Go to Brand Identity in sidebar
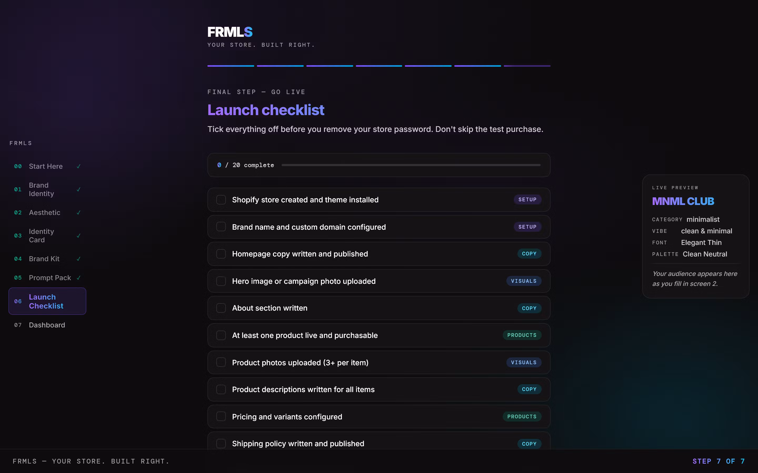The width and height of the screenshot is (758, 473). point(41,189)
